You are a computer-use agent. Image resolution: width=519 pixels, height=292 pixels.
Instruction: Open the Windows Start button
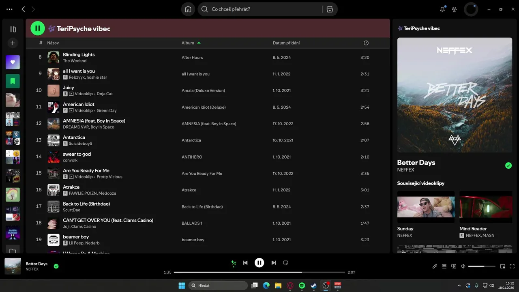[x=182, y=286]
